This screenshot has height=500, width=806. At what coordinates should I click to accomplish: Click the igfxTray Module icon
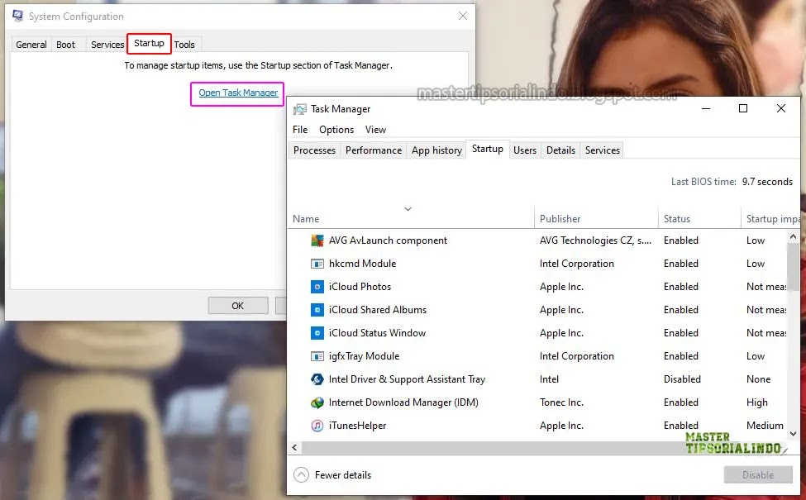pyautogui.click(x=317, y=356)
